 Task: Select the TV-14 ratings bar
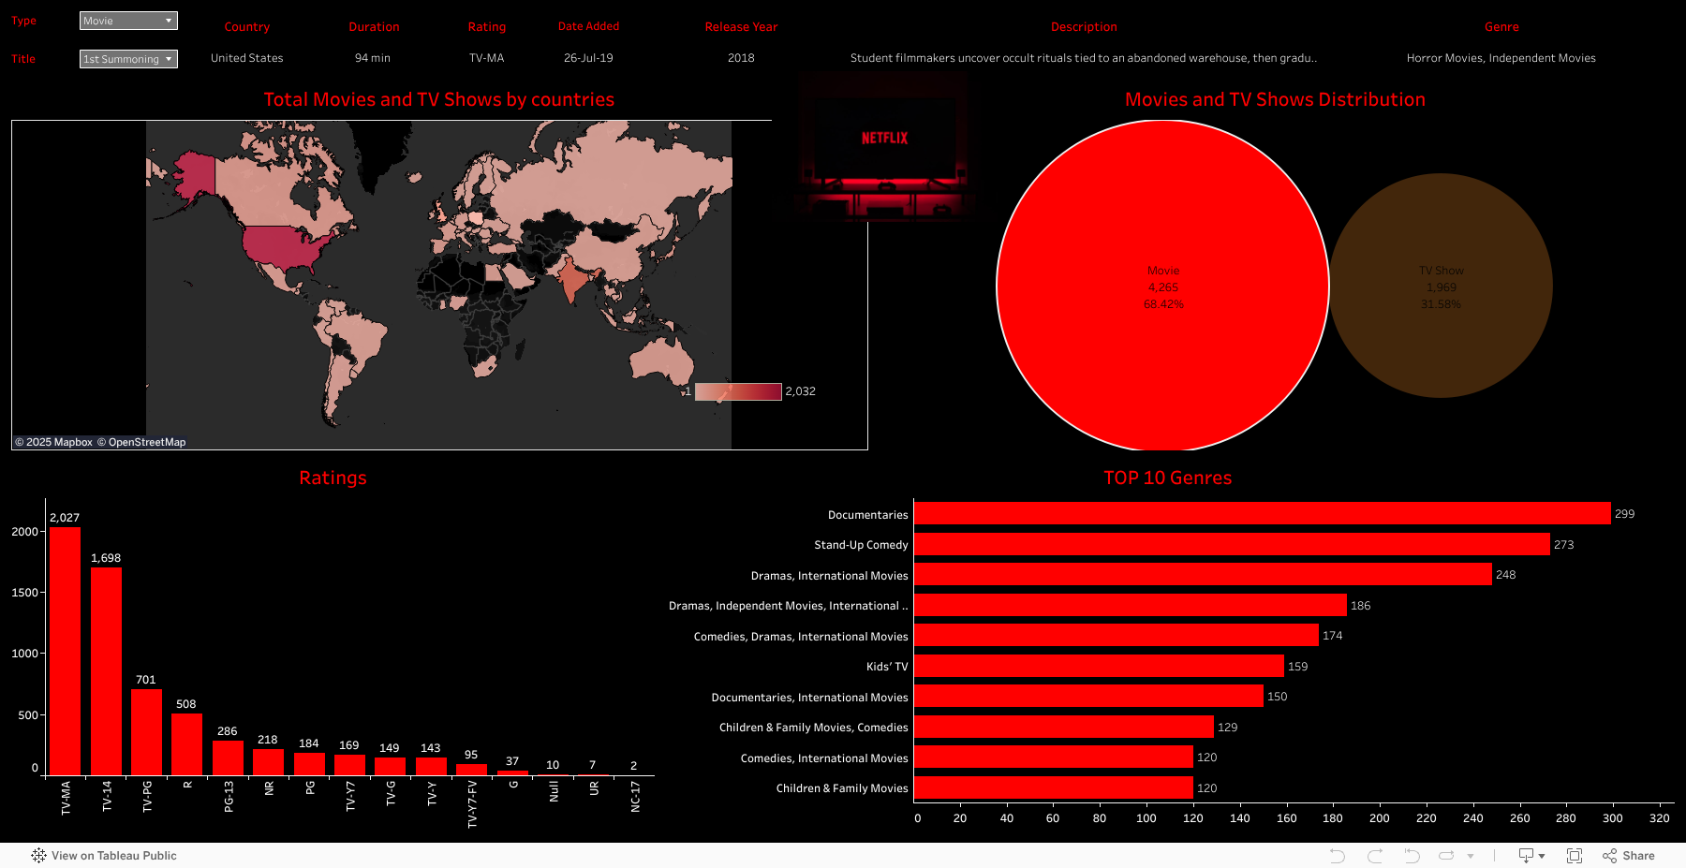click(106, 671)
